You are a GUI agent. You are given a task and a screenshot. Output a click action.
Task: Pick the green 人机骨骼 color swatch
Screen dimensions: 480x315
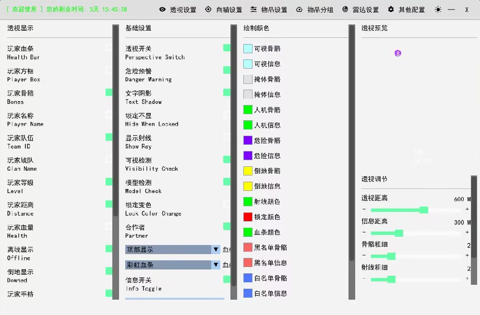pos(248,110)
